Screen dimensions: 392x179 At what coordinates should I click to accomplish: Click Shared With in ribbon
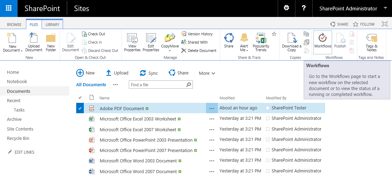(195, 42)
